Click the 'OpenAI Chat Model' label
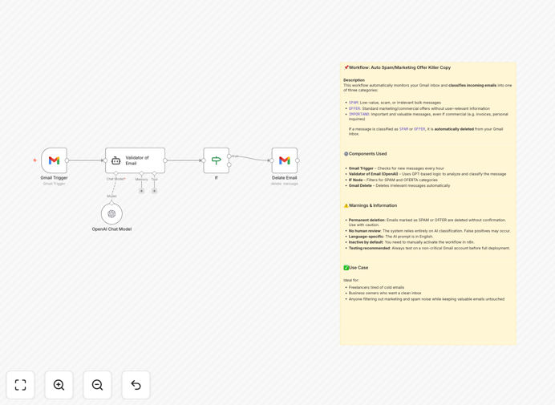The height and width of the screenshot is (405, 555). 111,229
